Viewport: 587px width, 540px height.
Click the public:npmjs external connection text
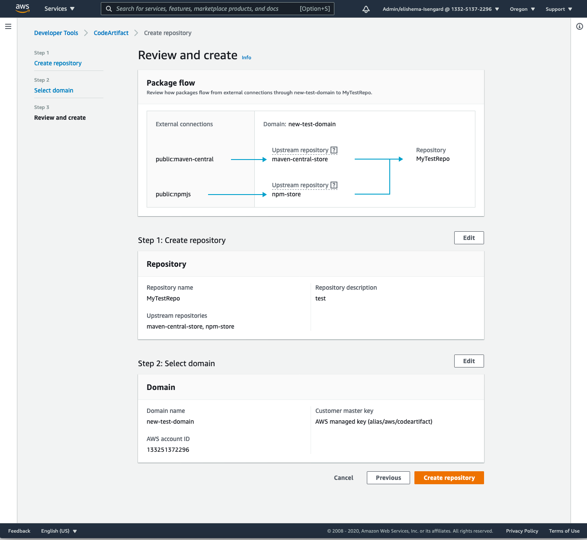pos(173,194)
